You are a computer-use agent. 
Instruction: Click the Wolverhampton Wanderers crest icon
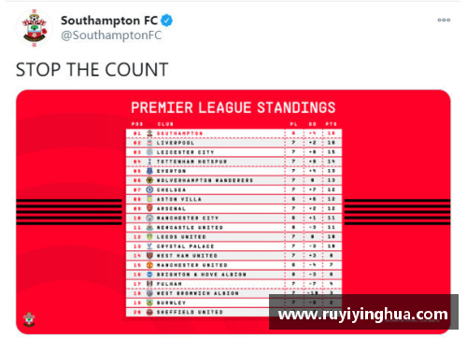149,180
